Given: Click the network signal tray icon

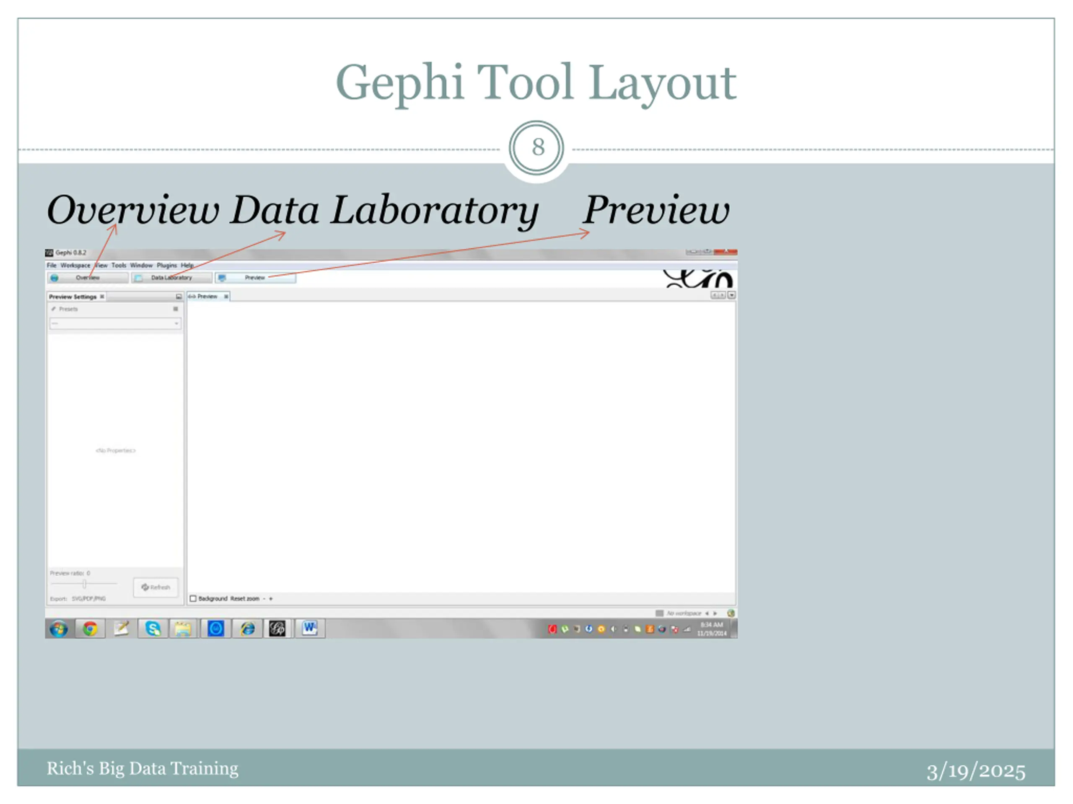Looking at the screenshot, I should (x=687, y=629).
